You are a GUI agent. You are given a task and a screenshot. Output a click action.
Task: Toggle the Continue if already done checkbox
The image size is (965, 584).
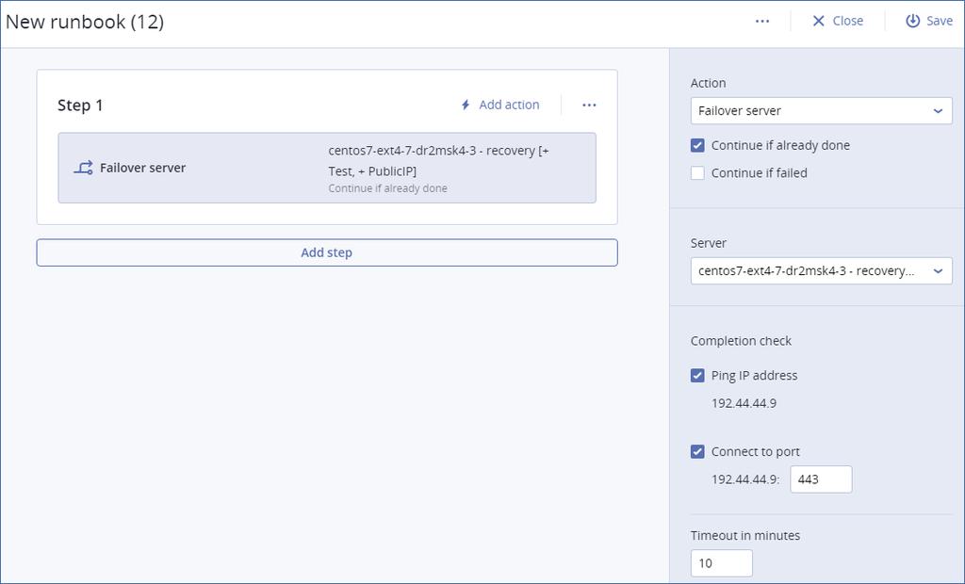pos(697,145)
